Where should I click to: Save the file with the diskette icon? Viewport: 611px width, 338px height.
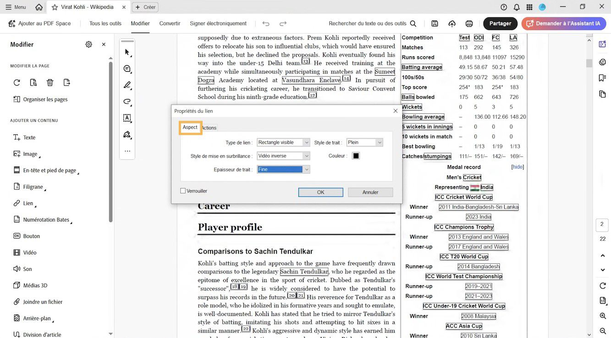tap(435, 23)
